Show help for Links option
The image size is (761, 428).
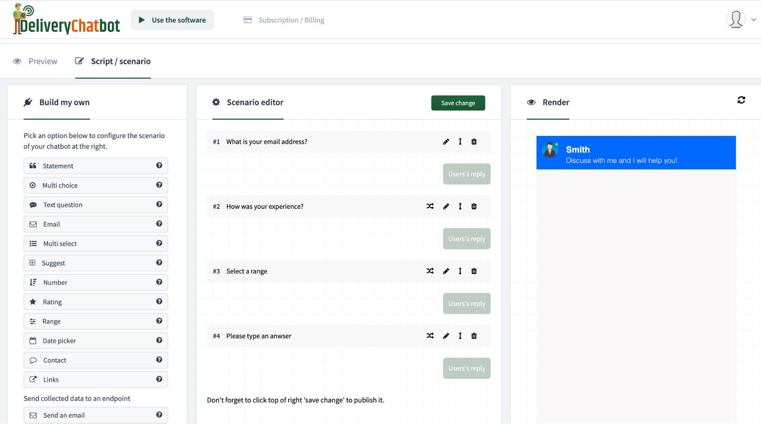pyautogui.click(x=159, y=379)
